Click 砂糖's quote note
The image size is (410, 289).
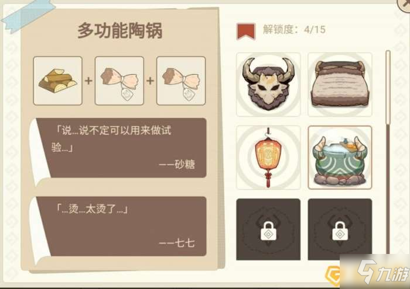[121, 148]
